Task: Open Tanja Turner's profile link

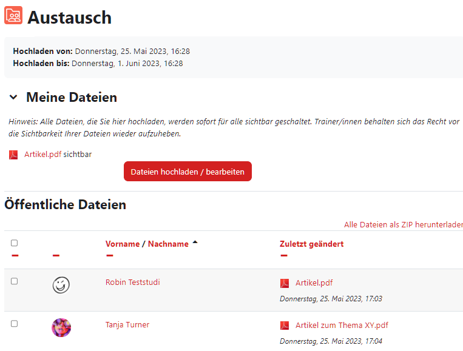Action: point(127,325)
